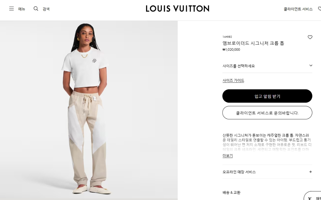Click the product title 엠브로이더드 시그니처 크롭 톱
Image resolution: width=321 pixels, height=200 pixels.
253,43
